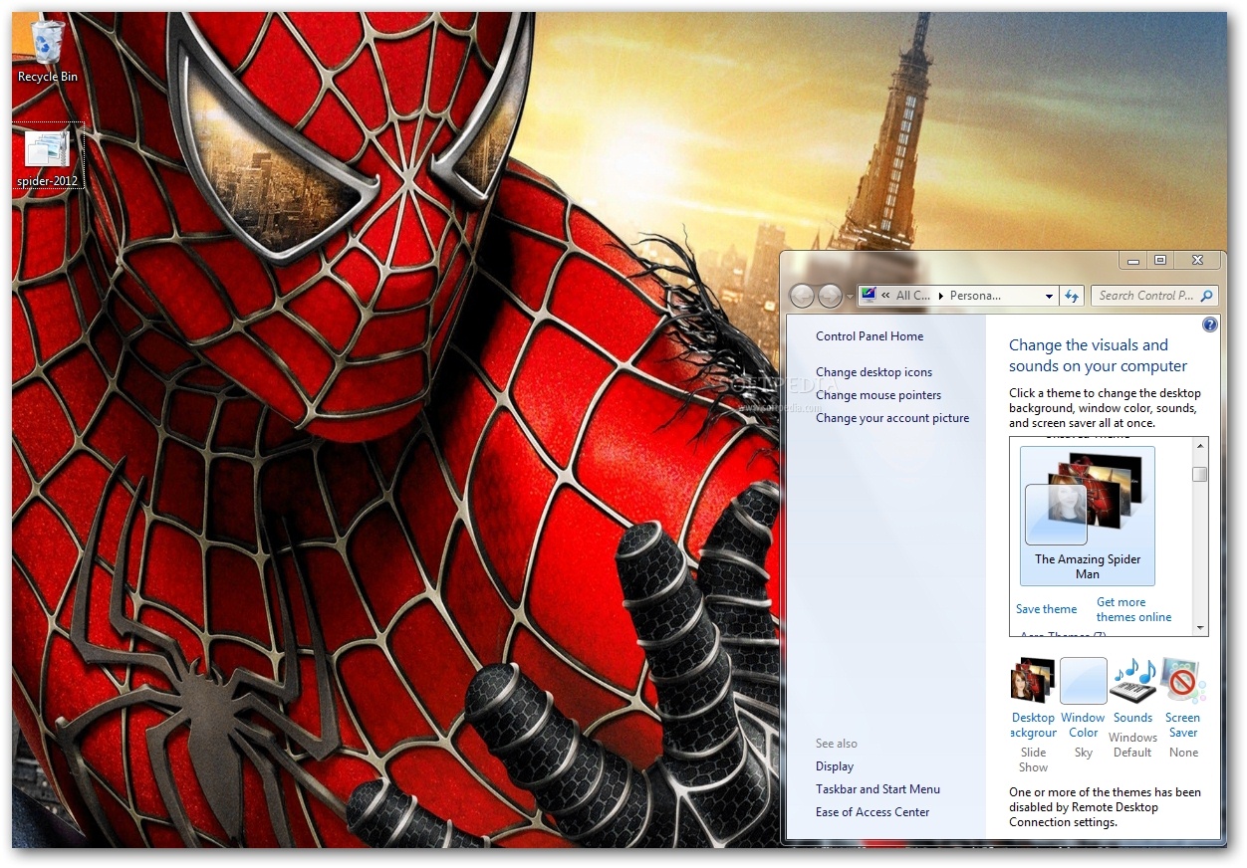
Task: Expand the address bar history dropdown arrow
Action: (x=1049, y=296)
